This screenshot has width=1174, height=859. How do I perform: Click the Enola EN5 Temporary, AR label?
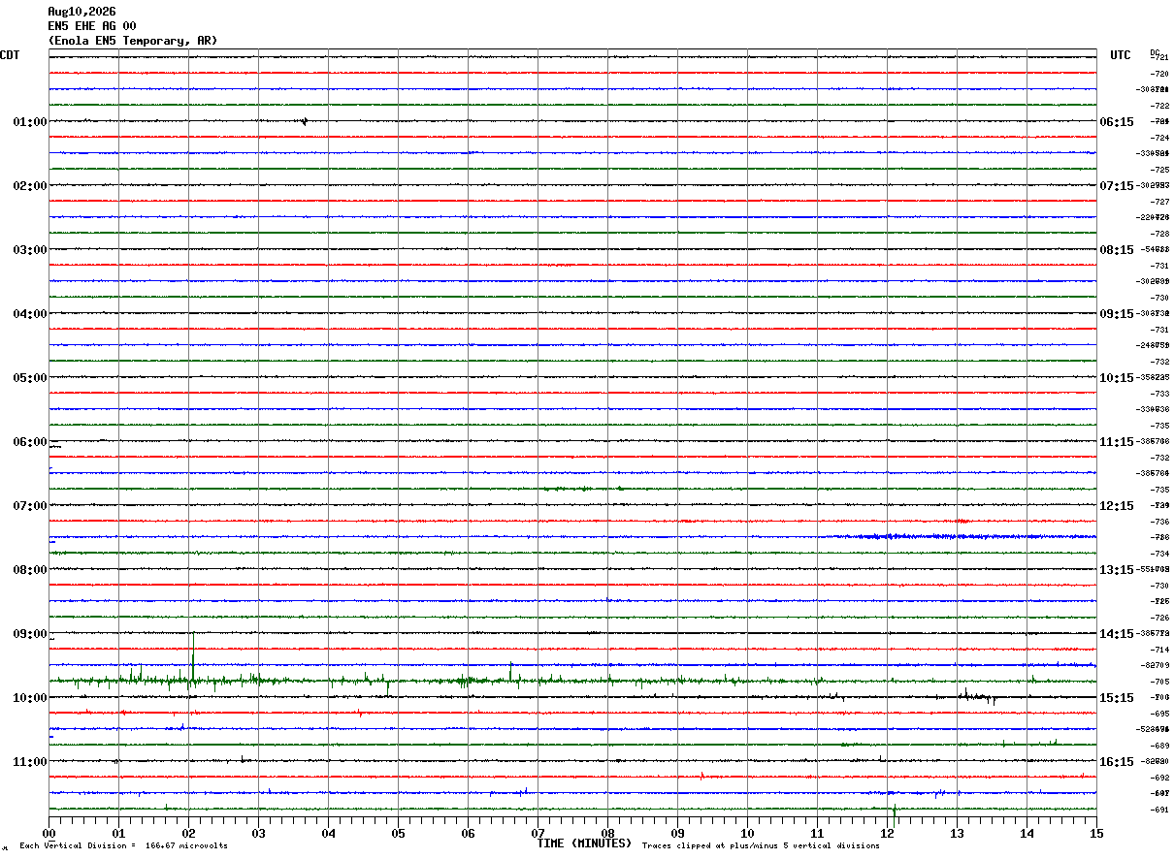pos(133,41)
